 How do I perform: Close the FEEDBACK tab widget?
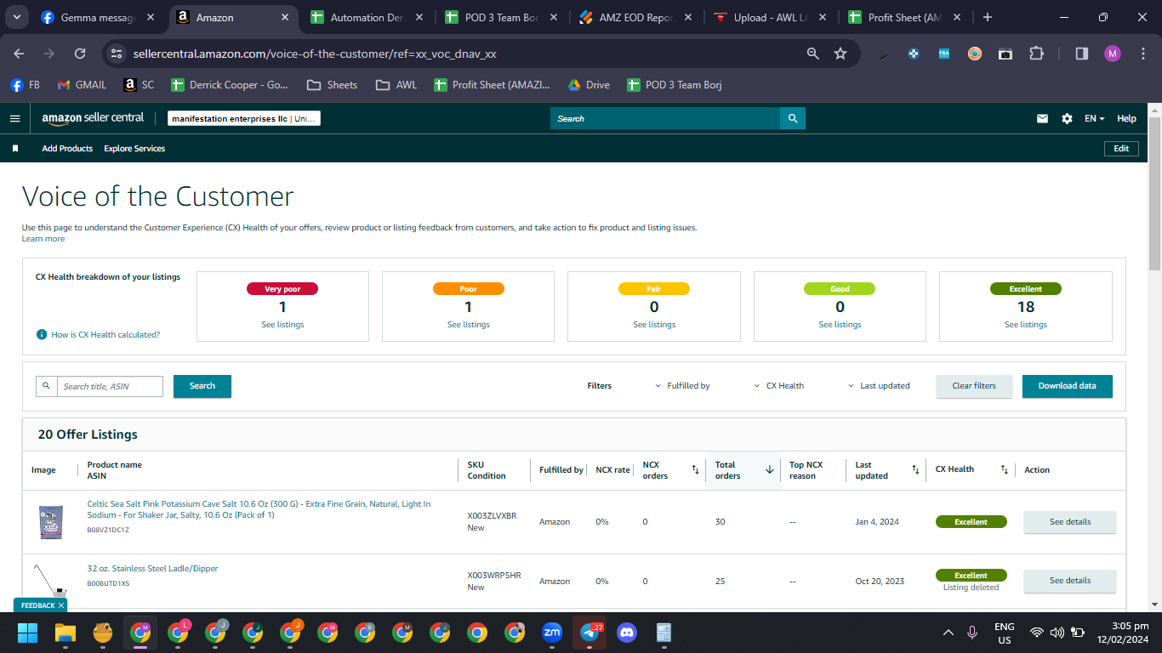click(x=61, y=605)
